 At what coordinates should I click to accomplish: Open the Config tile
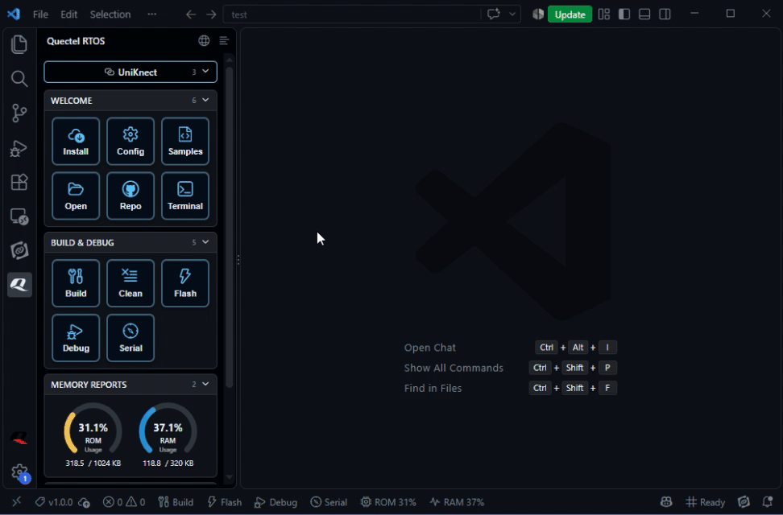click(130, 142)
